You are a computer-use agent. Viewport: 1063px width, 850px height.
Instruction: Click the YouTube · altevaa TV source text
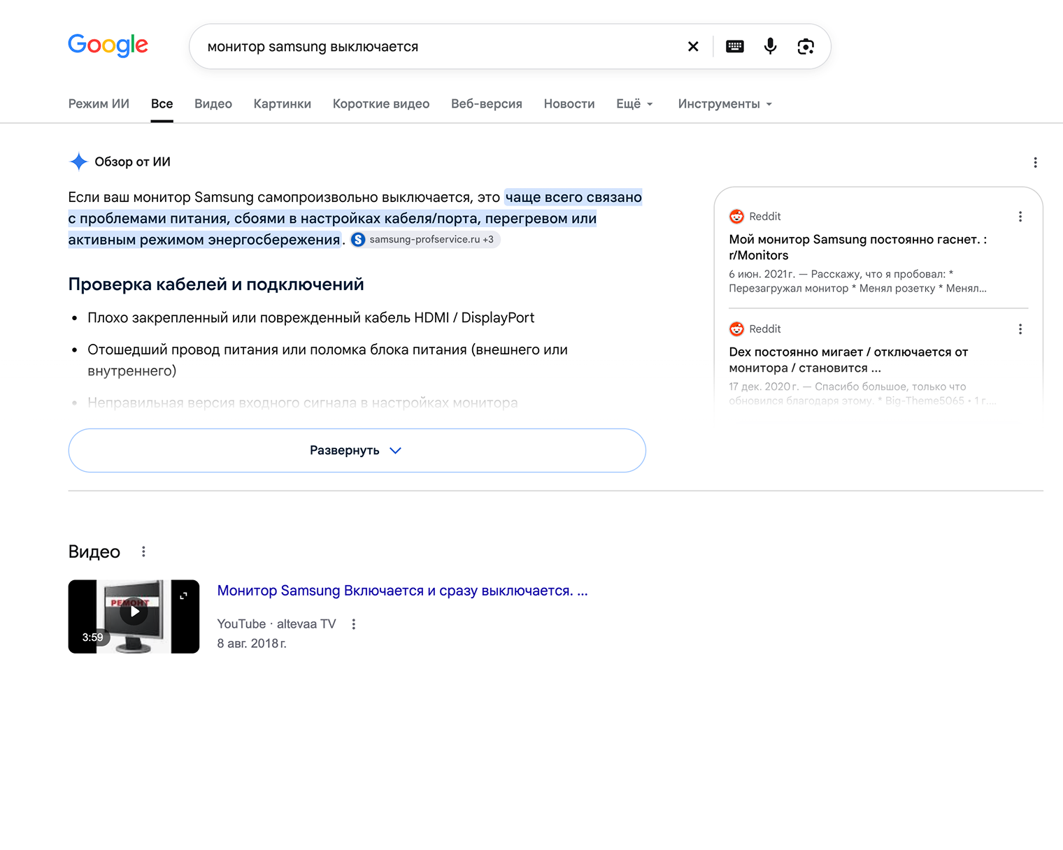276,624
